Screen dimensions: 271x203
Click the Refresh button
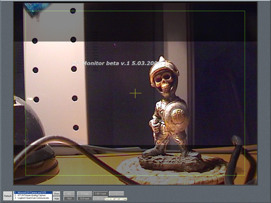(x=8, y=196)
